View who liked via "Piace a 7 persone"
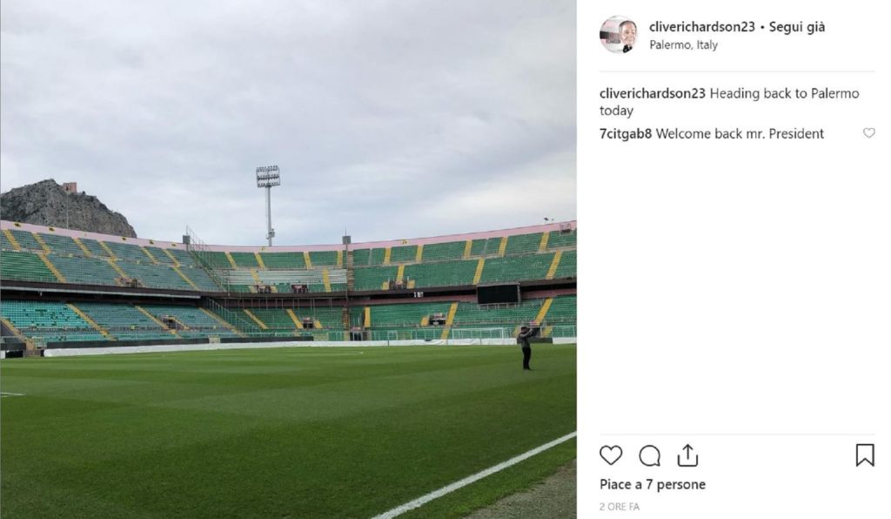891x519 pixels. pos(652,484)
